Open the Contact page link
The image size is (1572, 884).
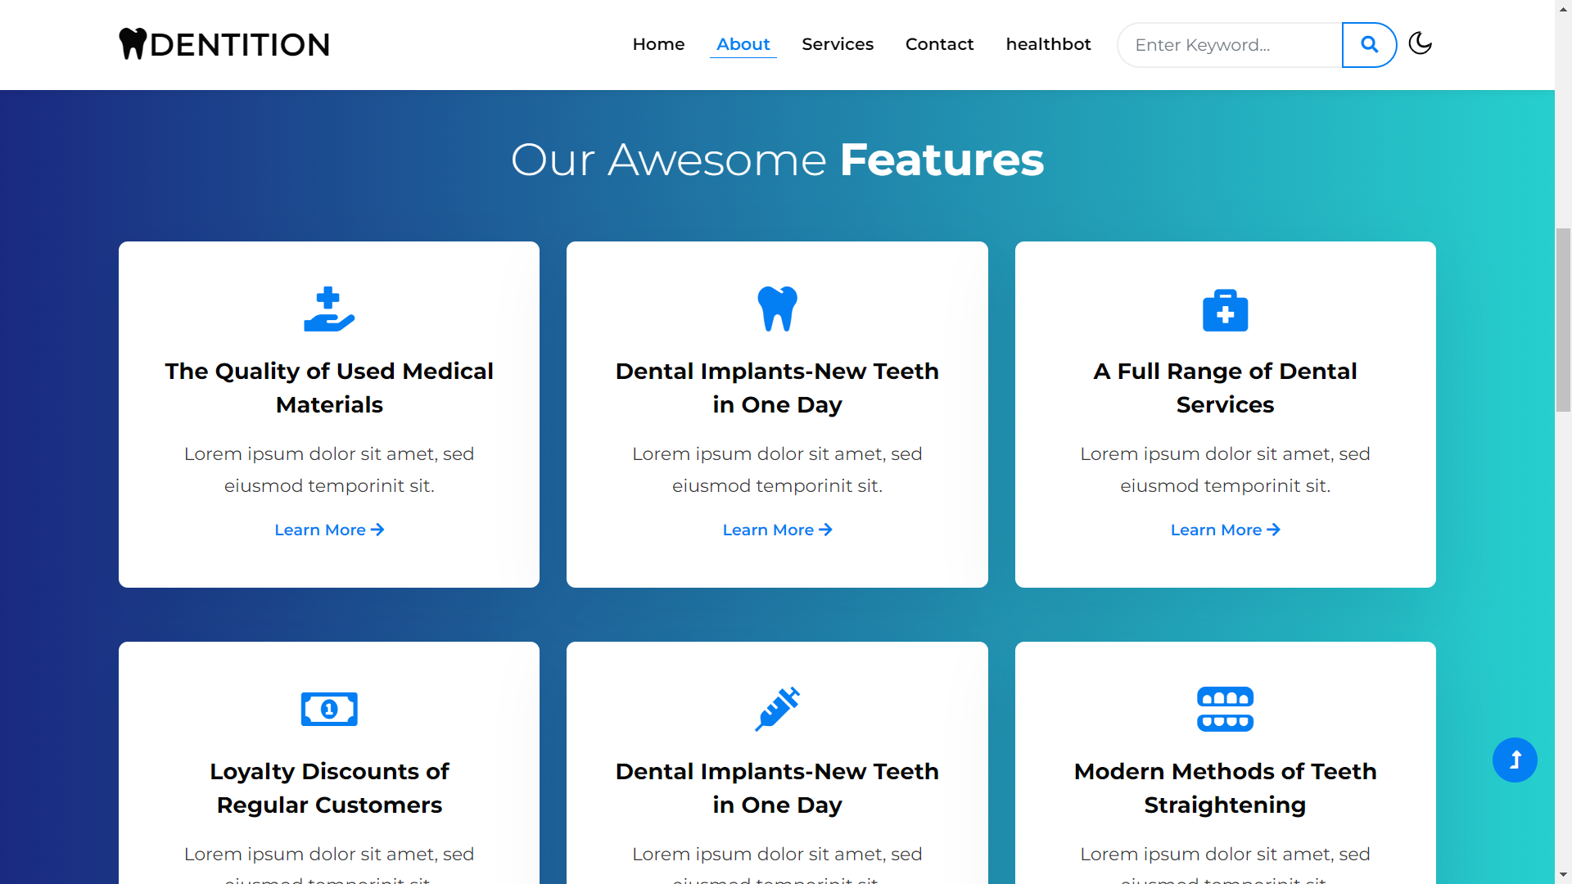coord(939,44)
